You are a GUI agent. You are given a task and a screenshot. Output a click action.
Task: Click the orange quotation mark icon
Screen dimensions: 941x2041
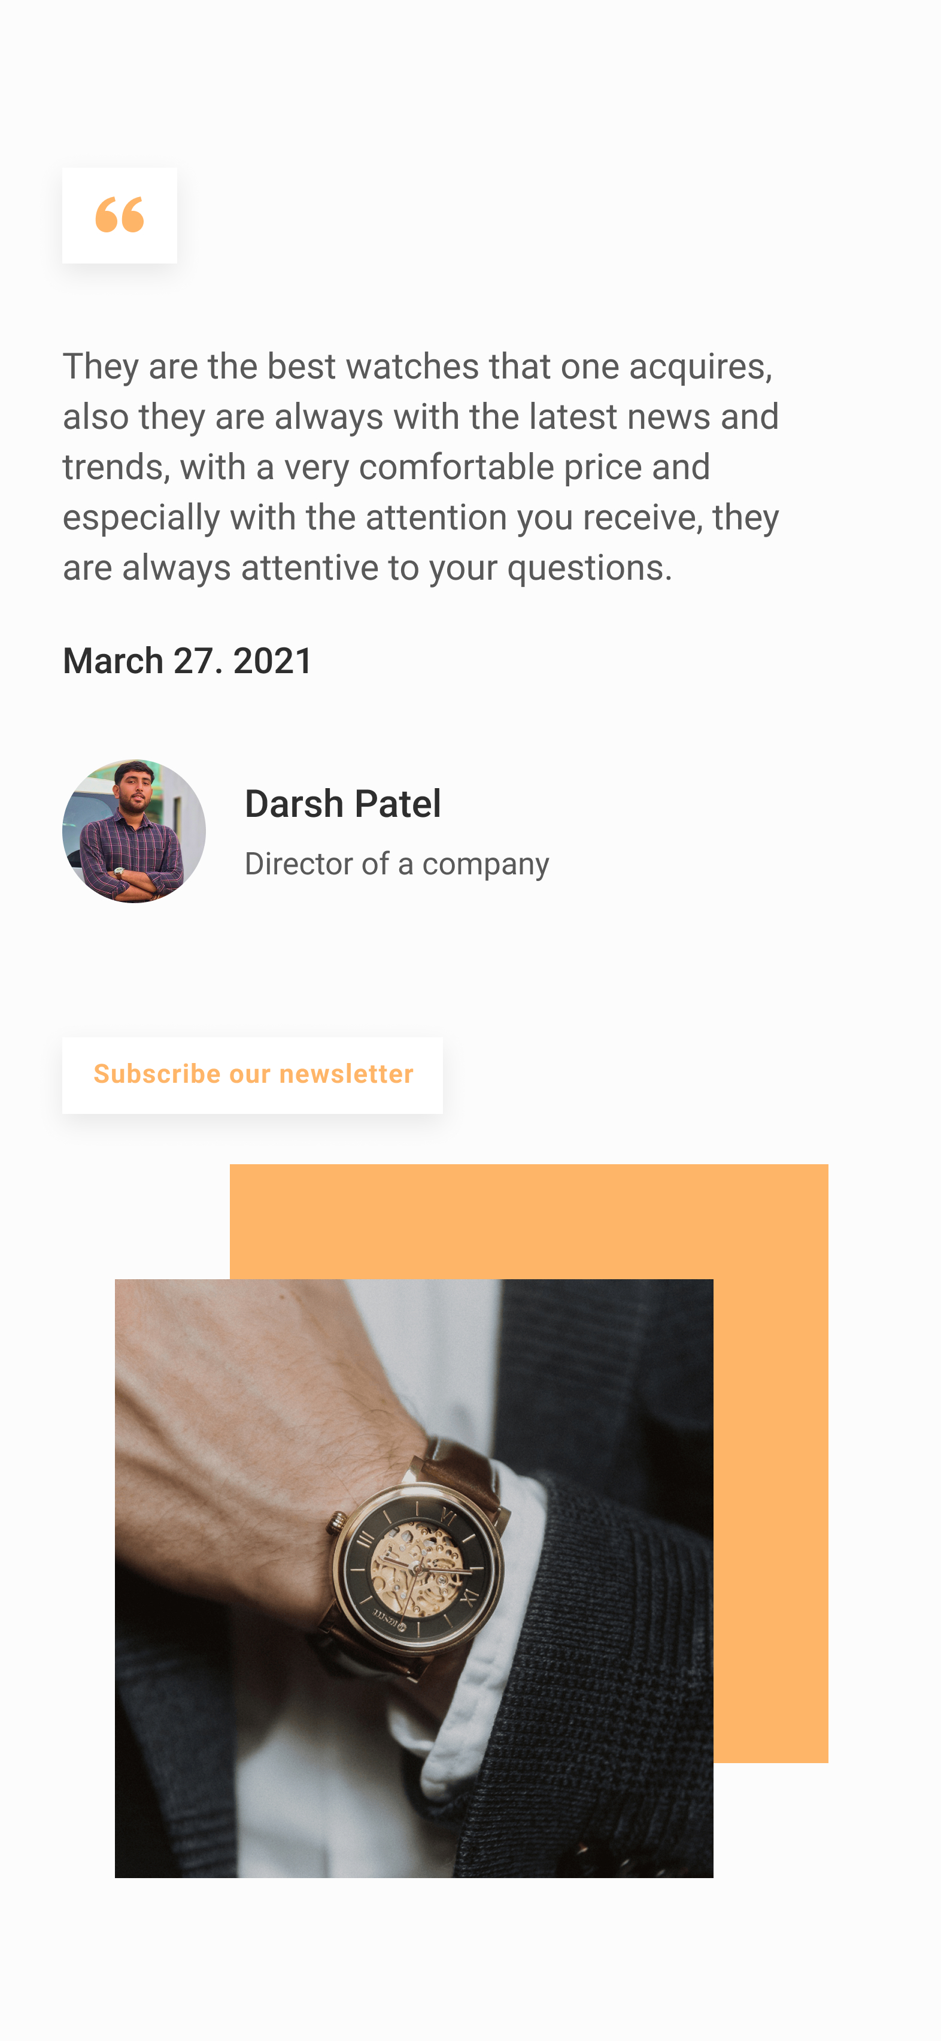coord(120,215)
